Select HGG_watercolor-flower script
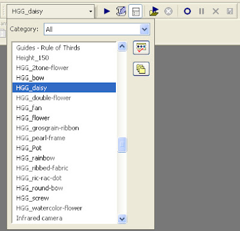 click(64, 208)
